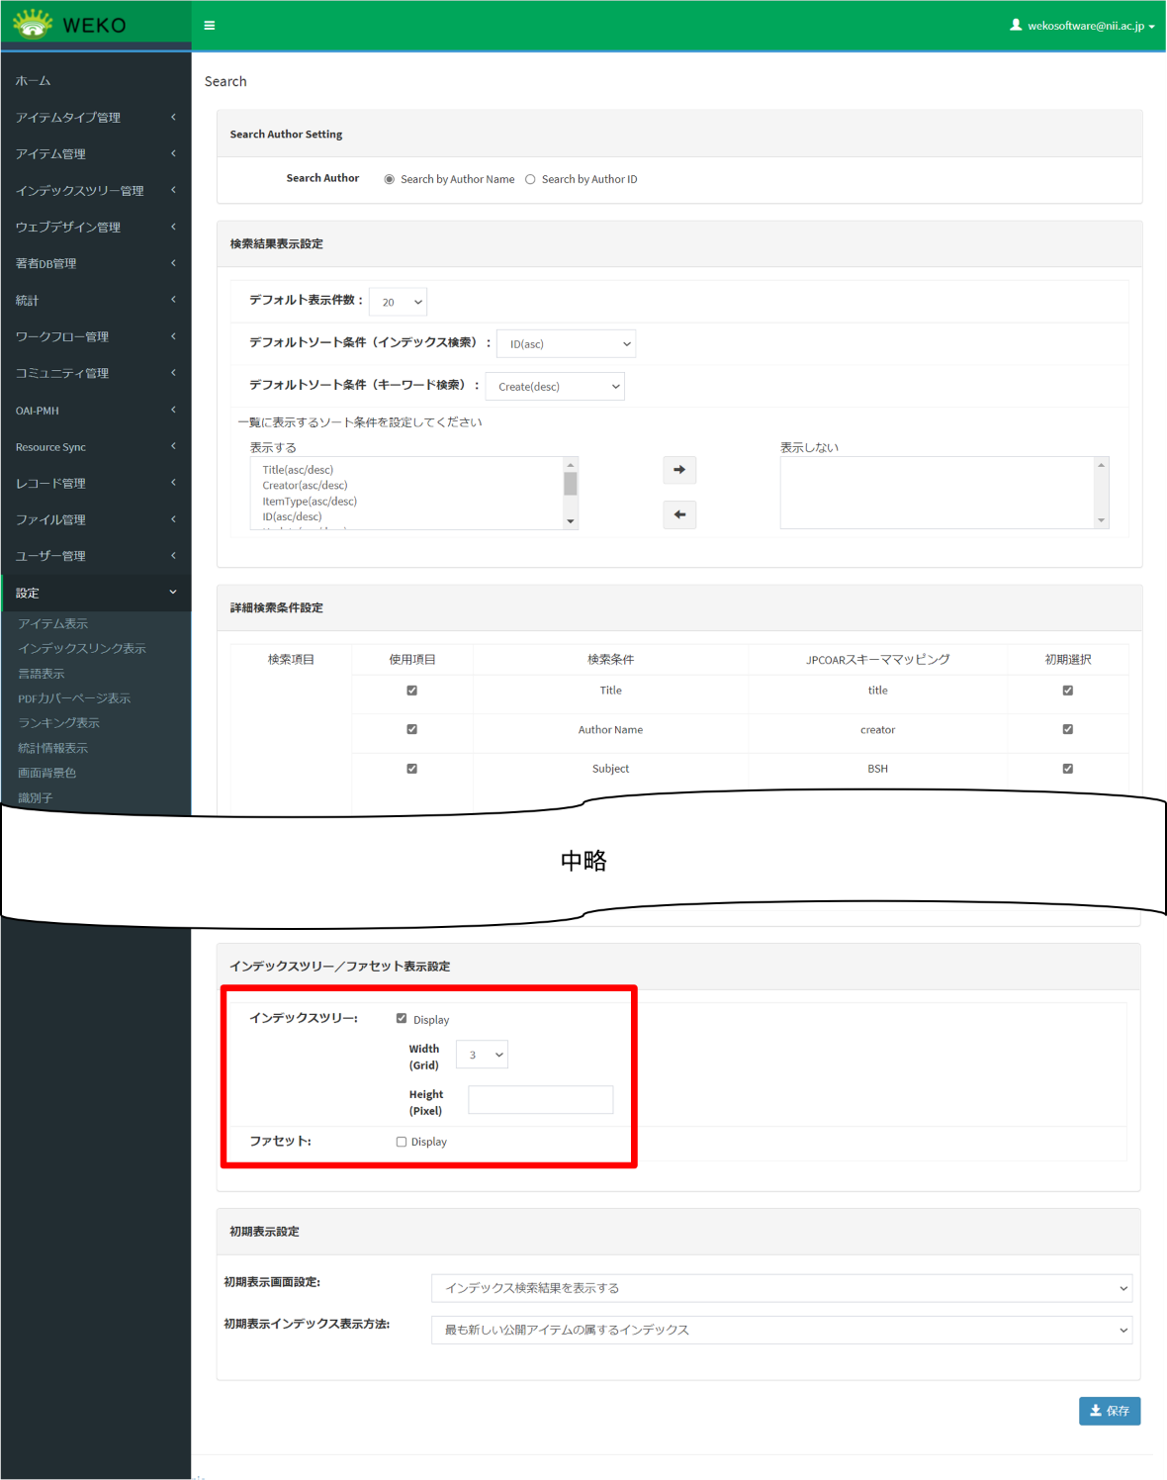
Task: Open the アイテム表示 sidebar link
Action: (53, 623)
